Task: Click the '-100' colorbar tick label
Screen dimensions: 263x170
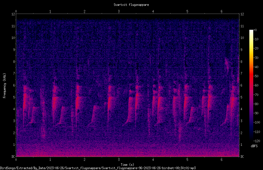Action: [x=257, y=122]
